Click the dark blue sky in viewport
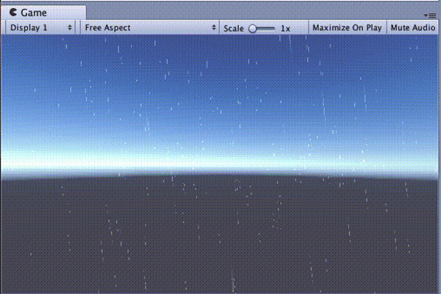 (x=220, y=73)
